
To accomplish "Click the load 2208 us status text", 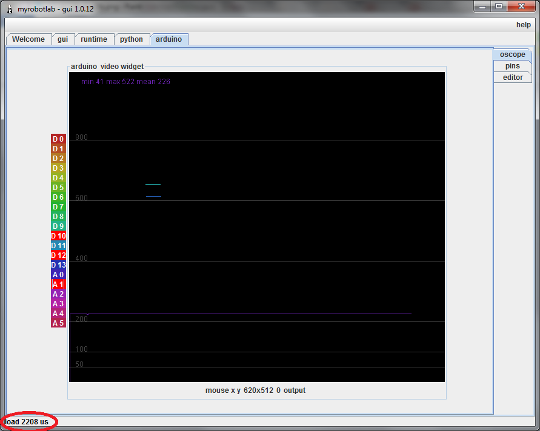I will [27, 422].
